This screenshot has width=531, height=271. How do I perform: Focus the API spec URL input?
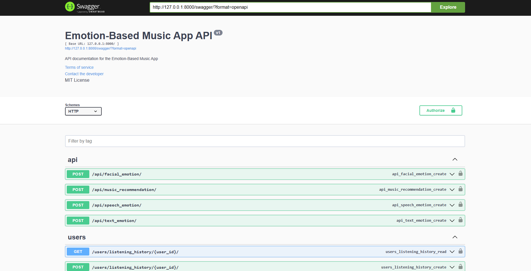290,7
